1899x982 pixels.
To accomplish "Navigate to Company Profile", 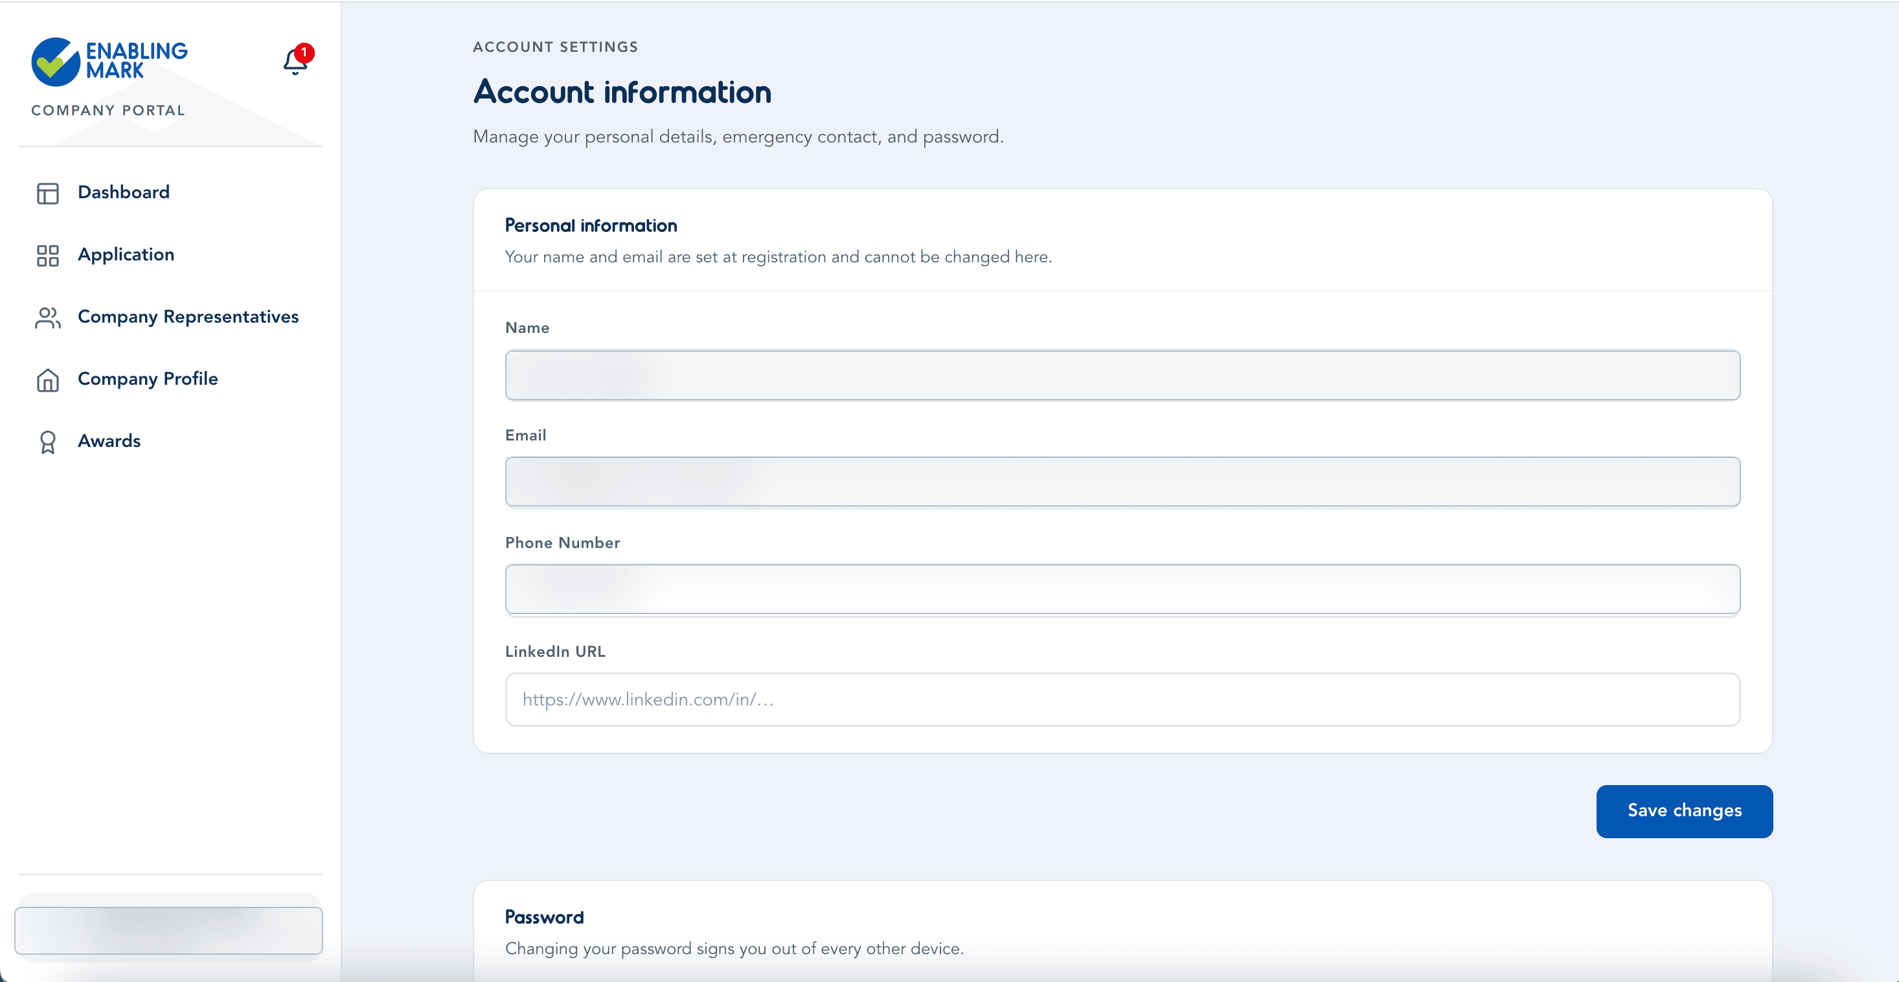I will pyautogui.click(x=148, y=378).
